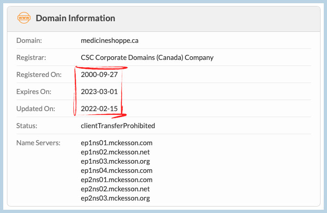Click name server ep1ns03.mckesson.org
Screen dimensions: 327x213
tap(115, 161)
